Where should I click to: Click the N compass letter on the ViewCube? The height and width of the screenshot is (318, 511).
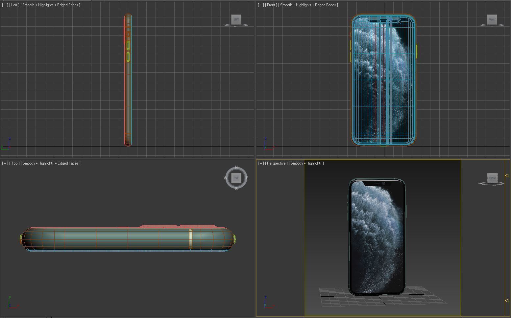[236, 167]
